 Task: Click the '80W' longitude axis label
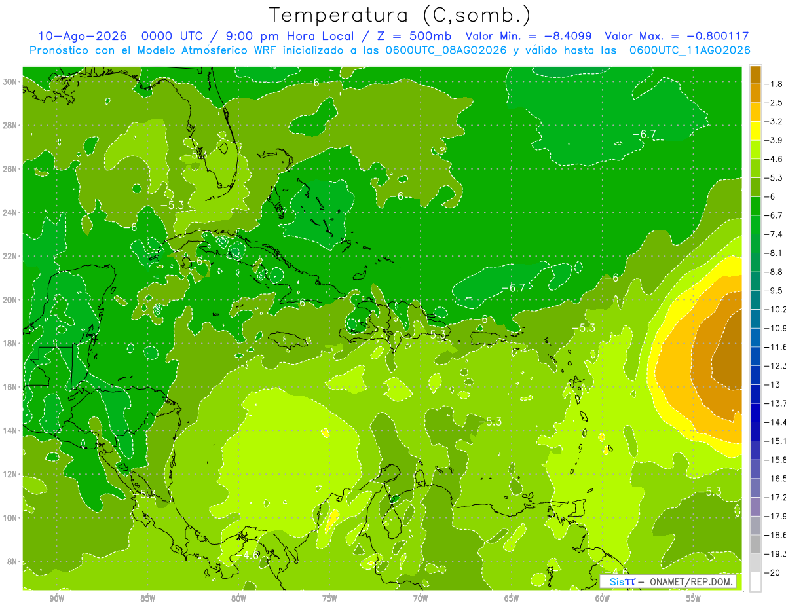pyautogui.click(x=238, y=598)
